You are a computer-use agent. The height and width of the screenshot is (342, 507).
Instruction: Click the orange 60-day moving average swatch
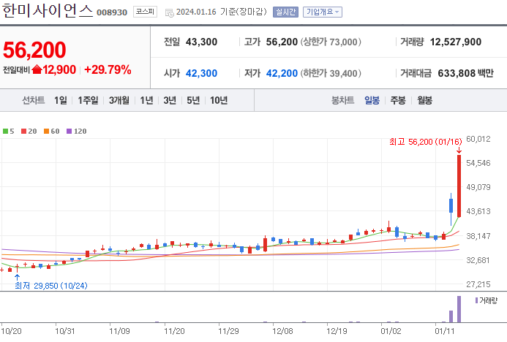46,131
